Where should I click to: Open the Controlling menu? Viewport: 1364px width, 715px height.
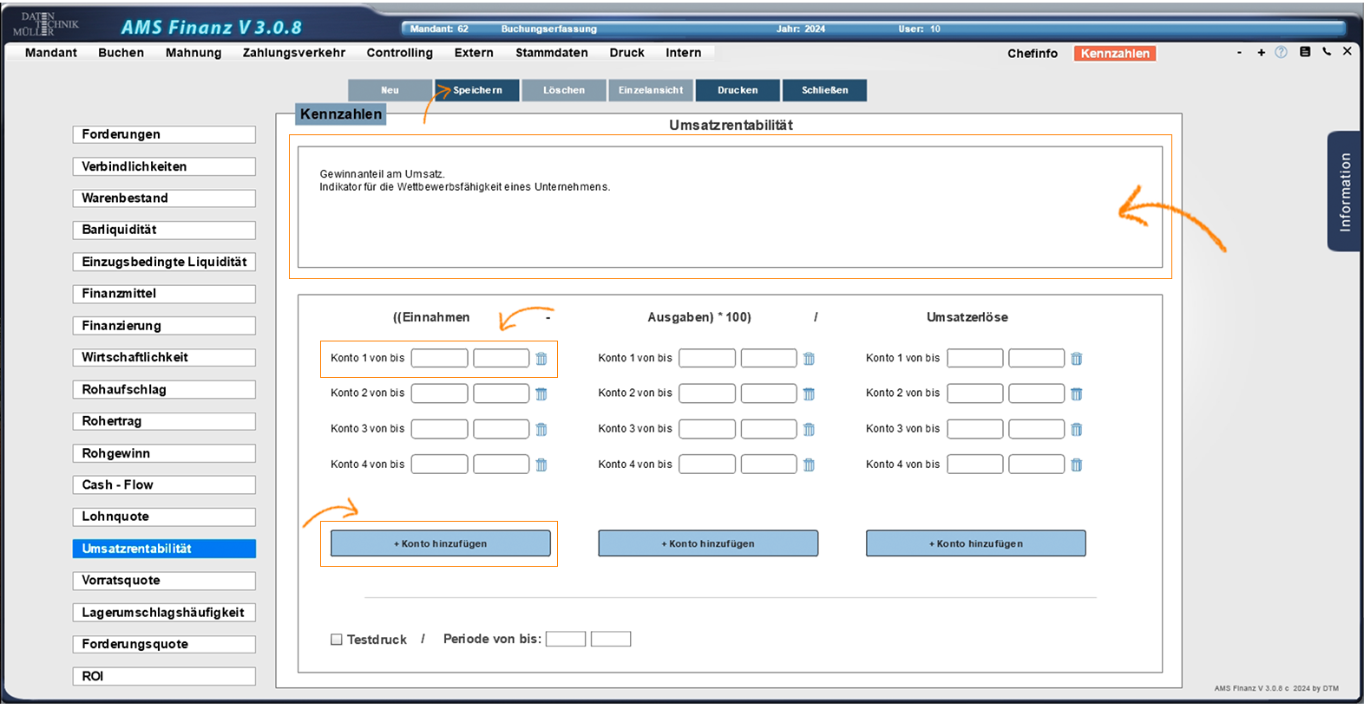(399, 53)
